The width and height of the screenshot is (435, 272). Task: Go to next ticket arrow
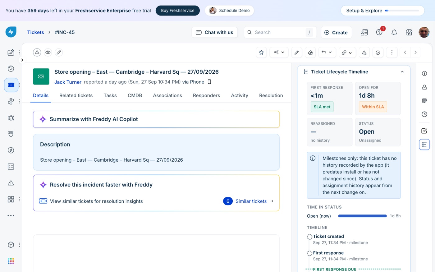tap(415, 53)
